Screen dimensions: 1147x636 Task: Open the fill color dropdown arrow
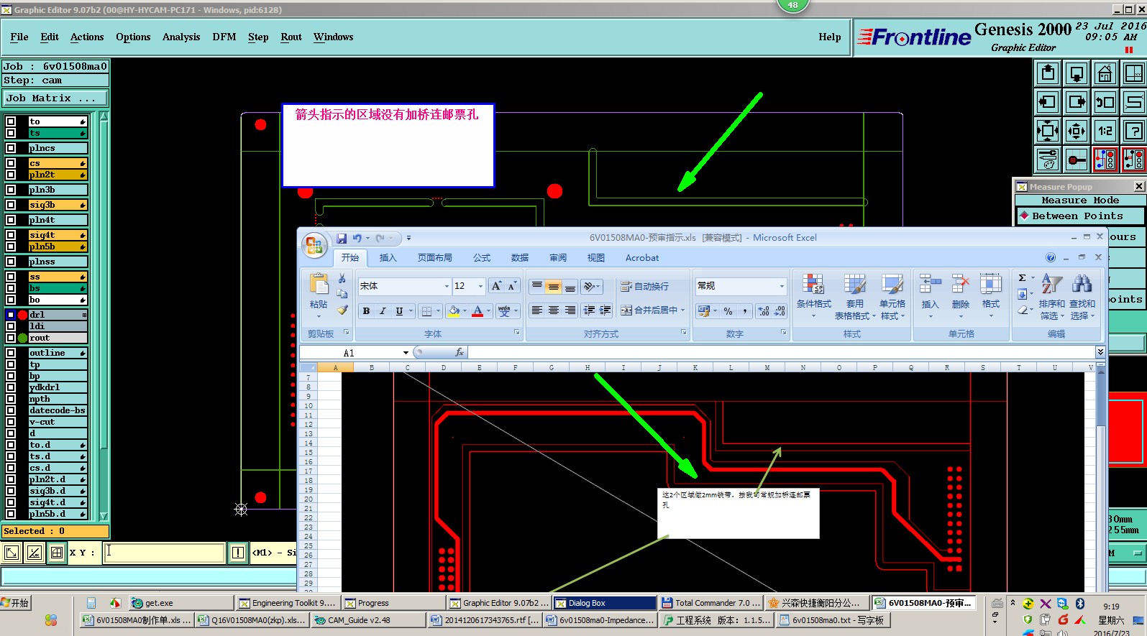(465, 311)
